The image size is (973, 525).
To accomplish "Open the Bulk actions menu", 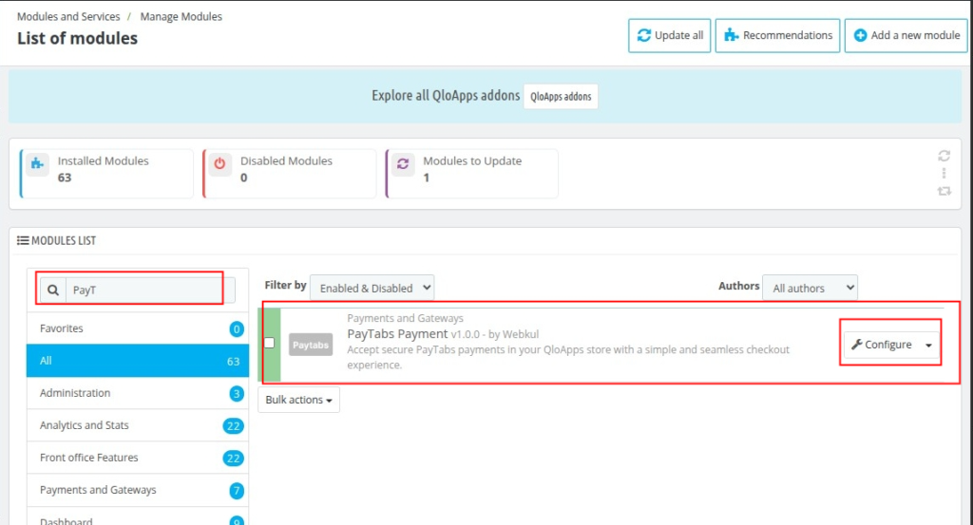I will coord(298,400).
